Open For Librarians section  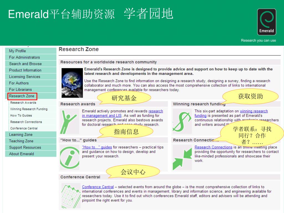tap(31, 90)
